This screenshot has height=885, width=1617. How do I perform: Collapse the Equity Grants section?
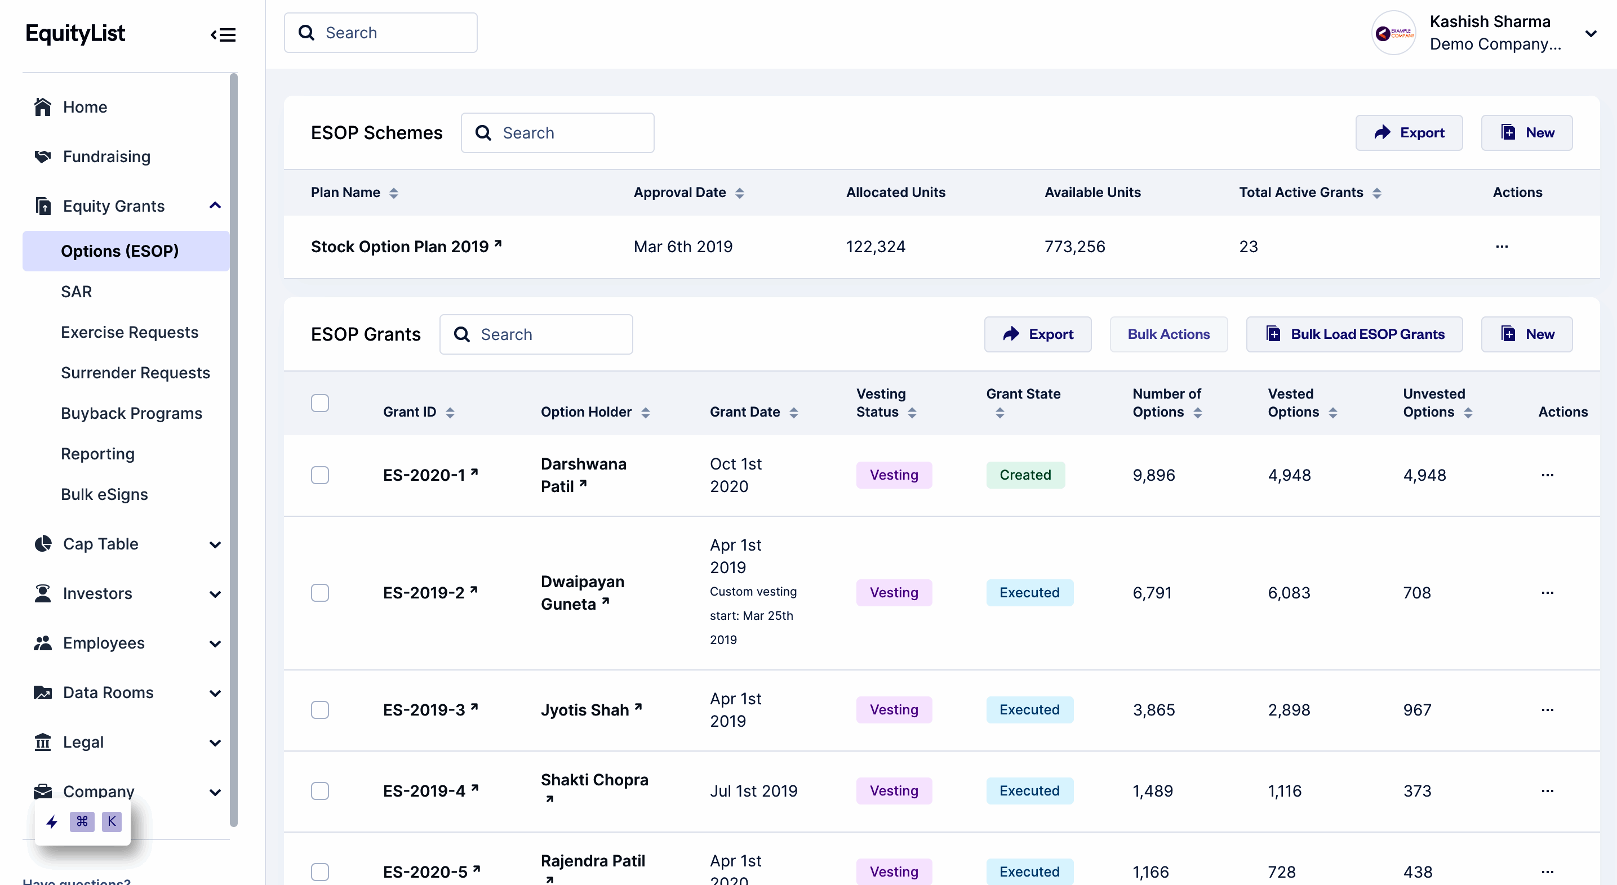pyautogui.click(x=215, y=205)
